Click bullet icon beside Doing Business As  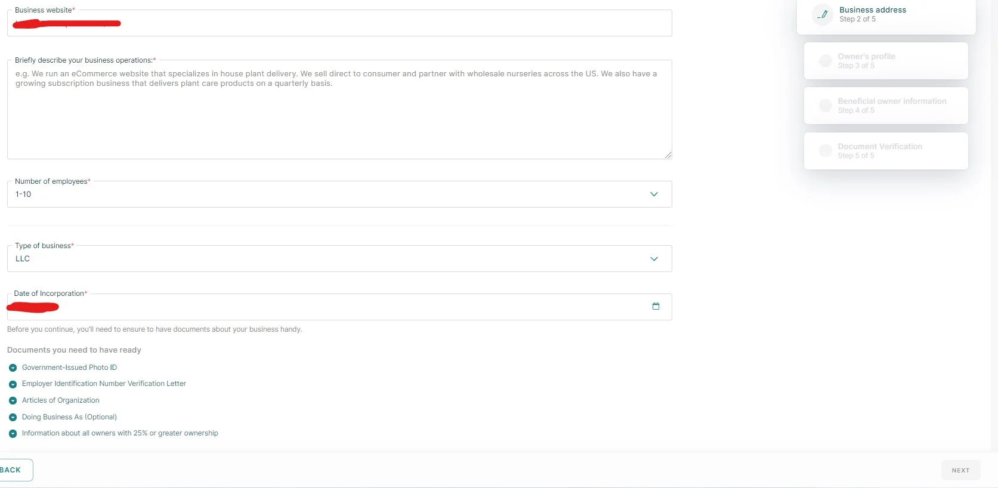13,418
